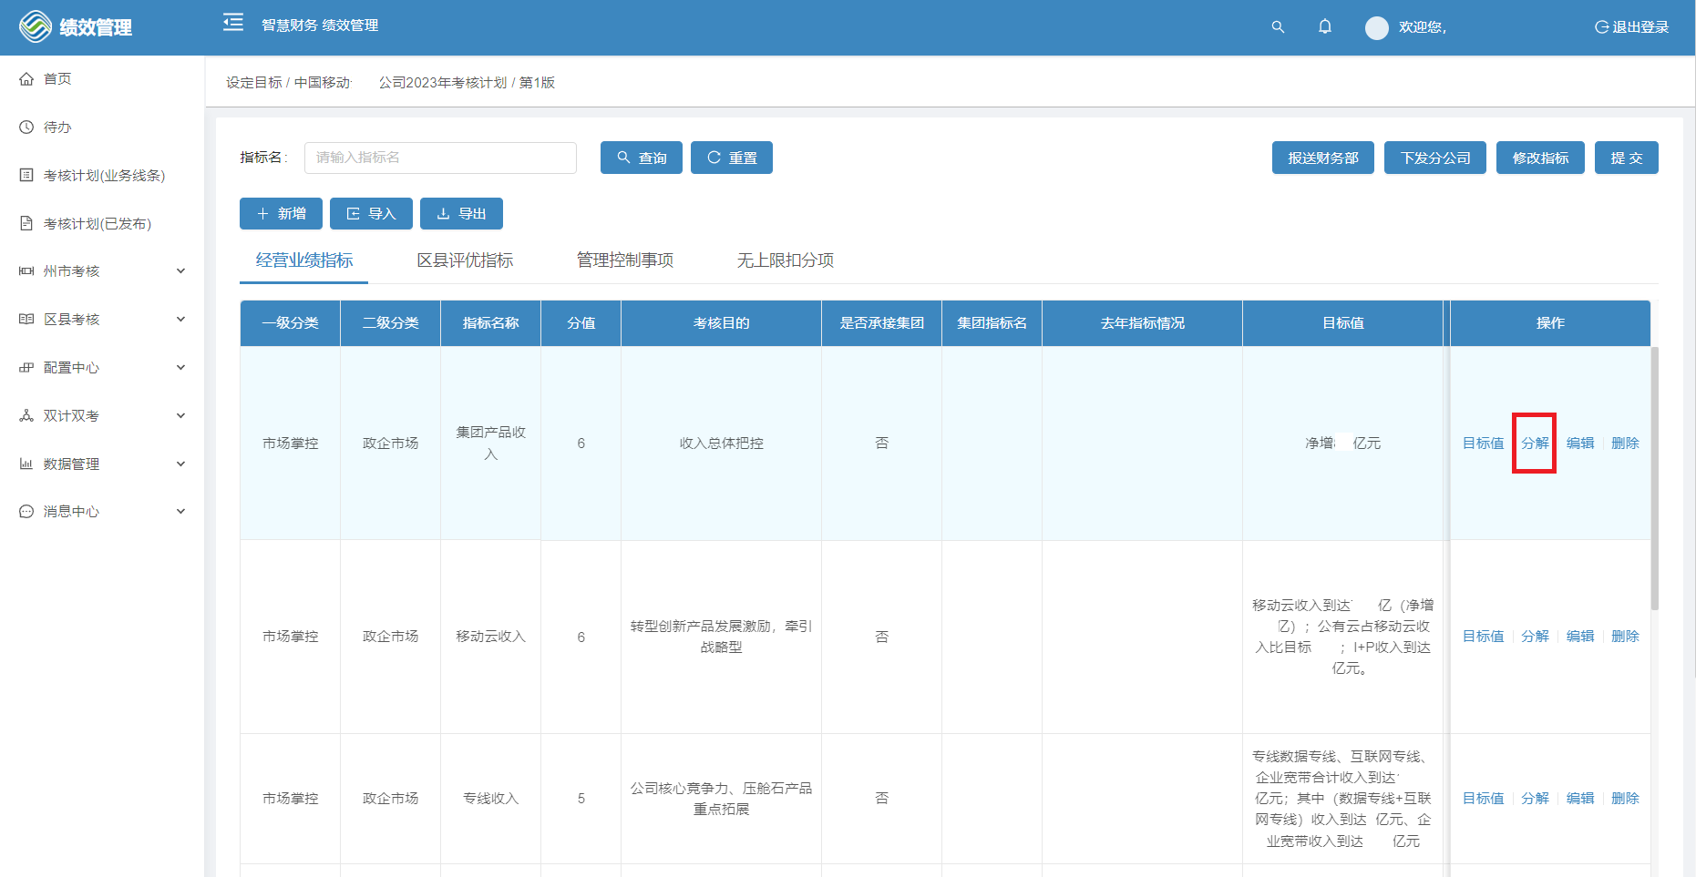Click 删除 for 集团产品收入 row
The width and height of the screenshot is (1696, 877).
tap(1625, 444)
